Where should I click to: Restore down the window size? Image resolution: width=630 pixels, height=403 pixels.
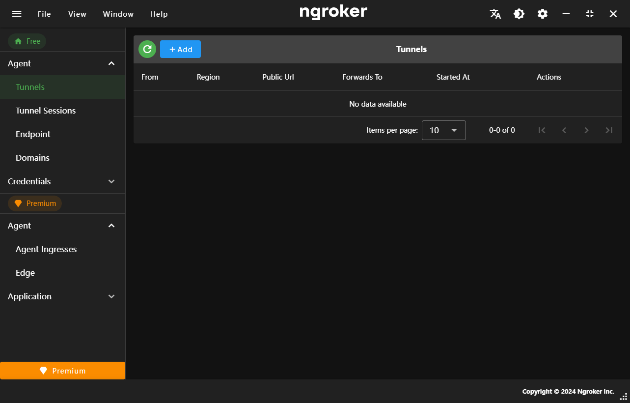(x=590, y=14)
